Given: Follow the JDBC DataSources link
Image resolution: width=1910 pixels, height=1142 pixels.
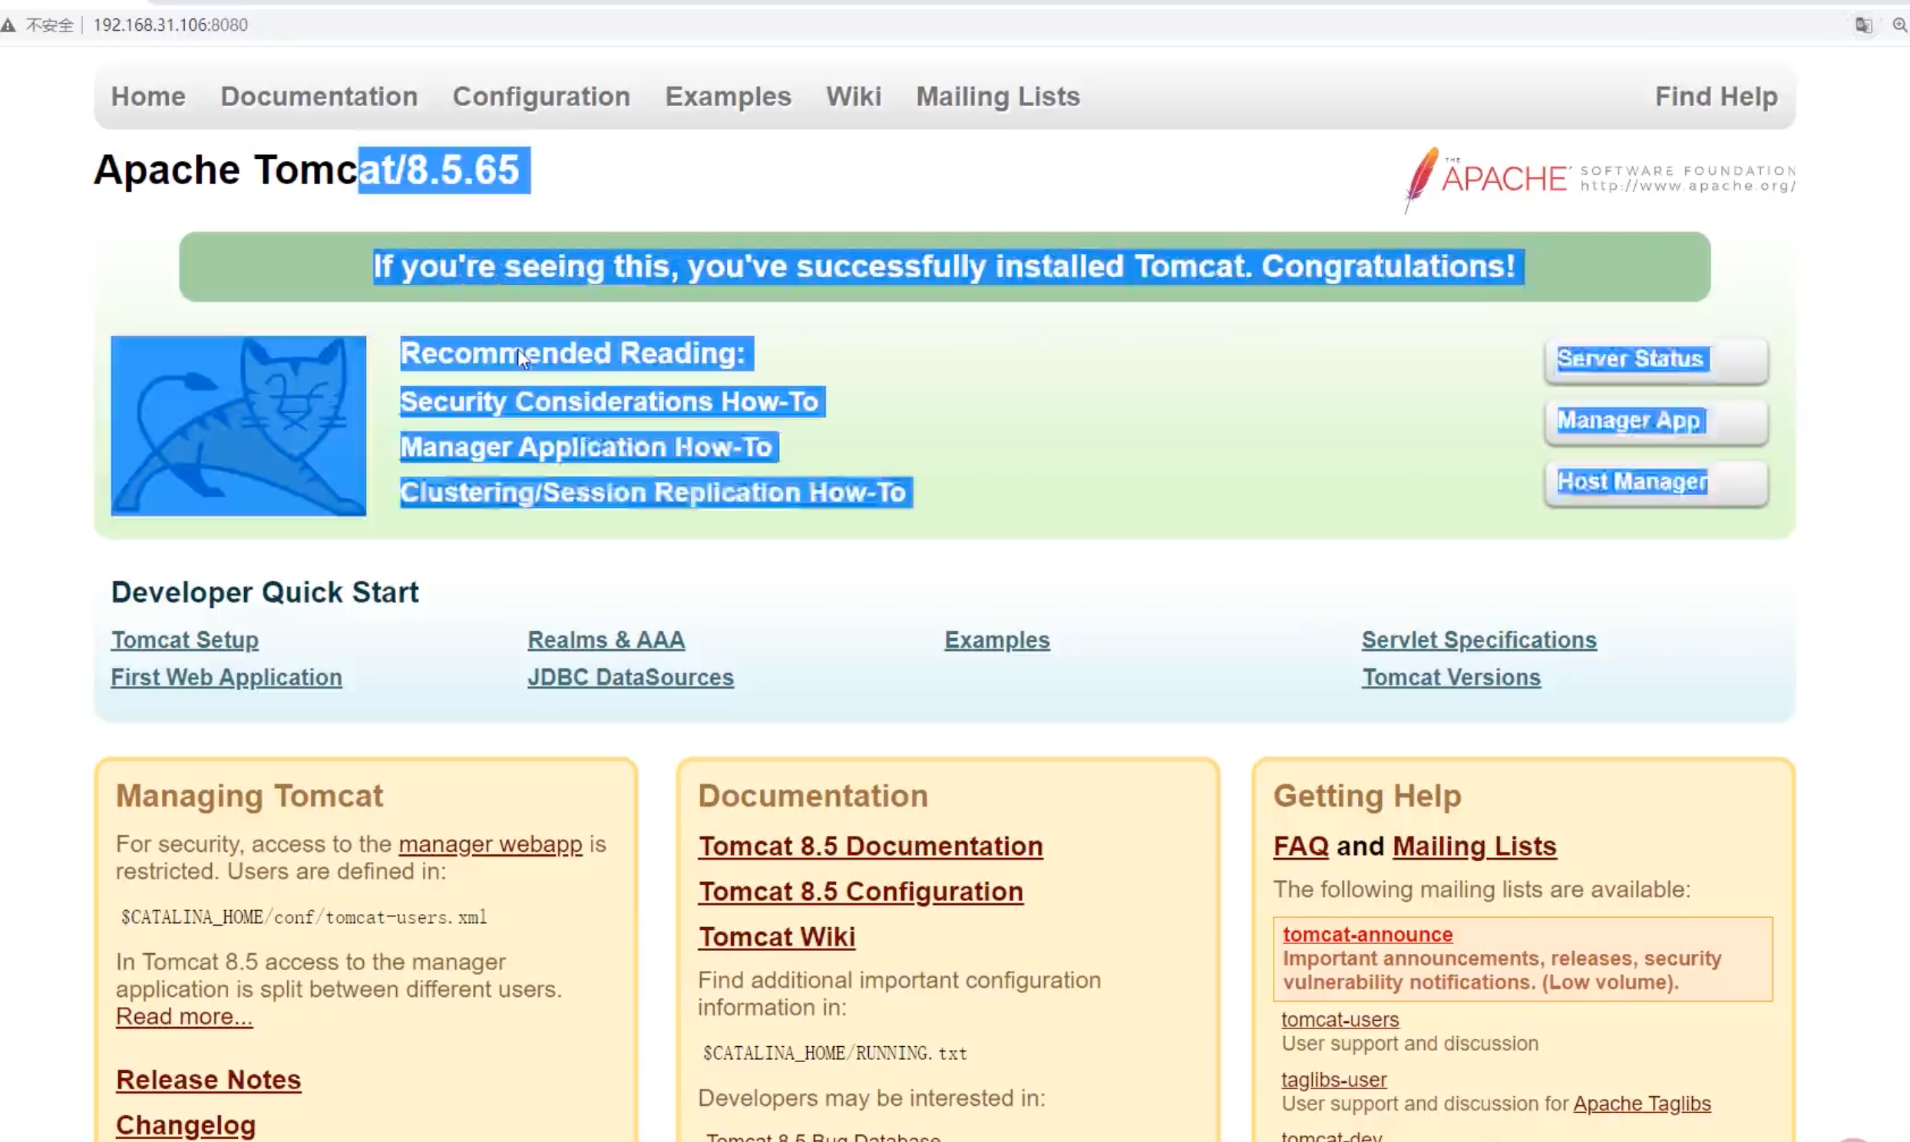Looking at the screenshot, I should (x=630, y=677).
